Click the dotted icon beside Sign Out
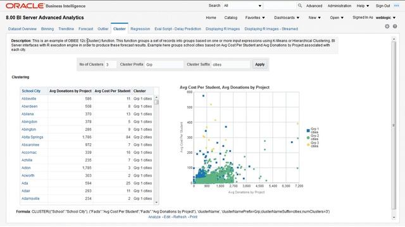Viewport: 405px width, 227px height. pyautogui.click(x=397, y=6)
